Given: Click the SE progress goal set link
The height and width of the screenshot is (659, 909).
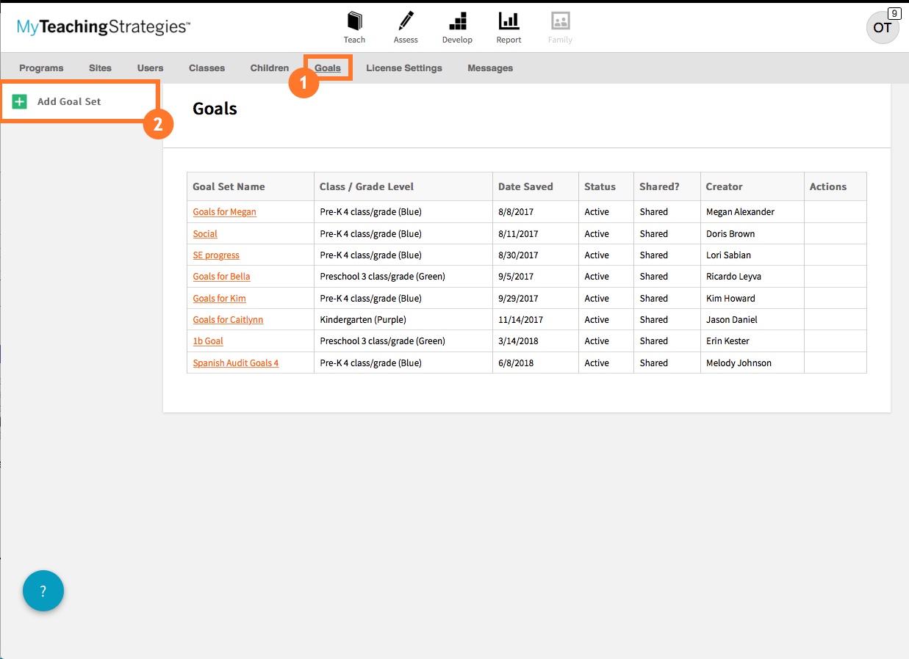Looking at the screenshot, I should click(x=216, y=255).
